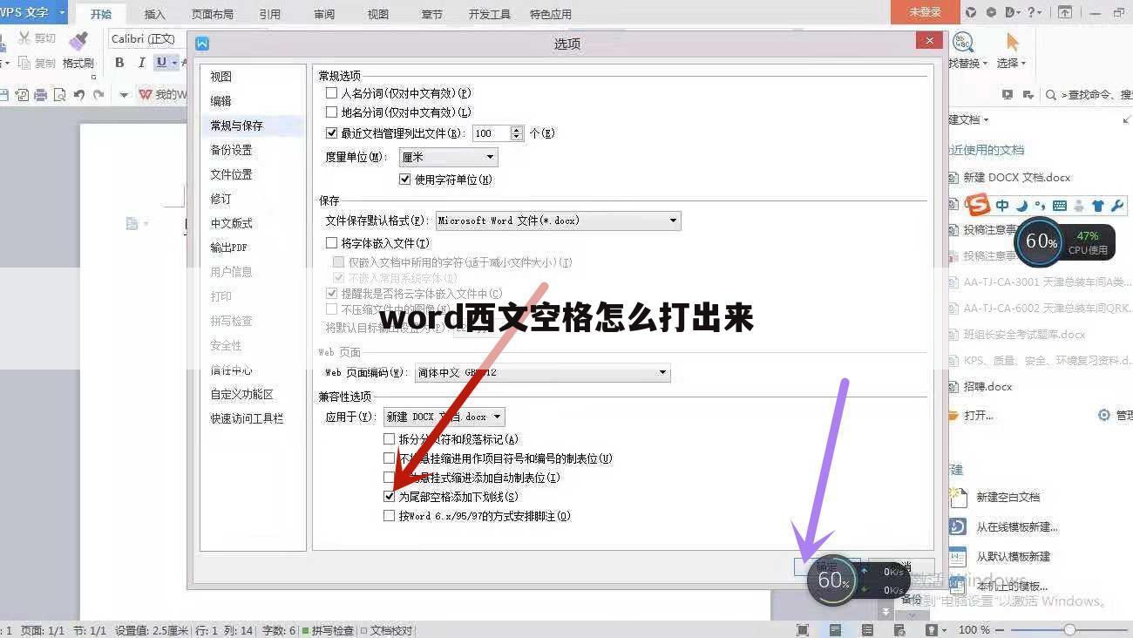Viewport: 1133px width, 638px height.
Task: Click the gear icon next to 管理
Action: [x=1104, y=416]
